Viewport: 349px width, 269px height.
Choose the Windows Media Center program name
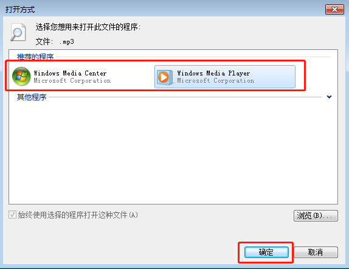coord(70,73)
